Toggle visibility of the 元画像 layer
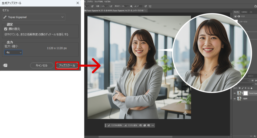 (x=235, y=99)
